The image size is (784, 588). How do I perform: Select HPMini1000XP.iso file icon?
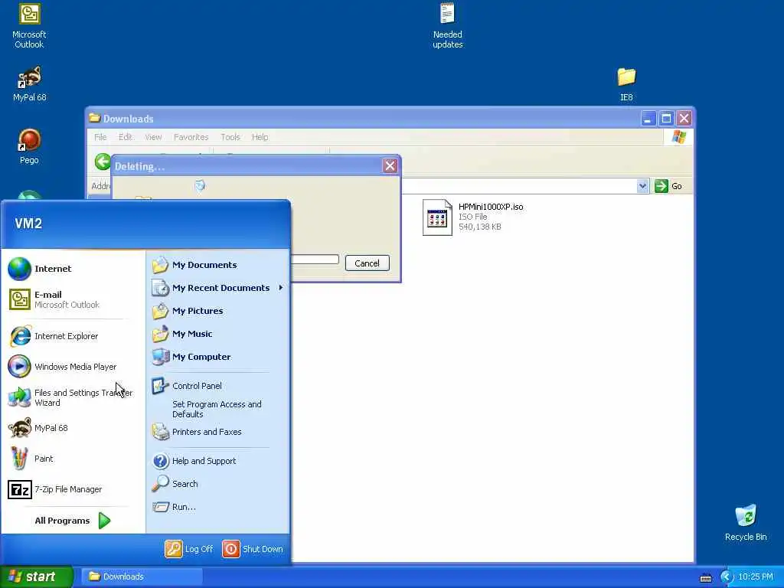tap(437, 217)
